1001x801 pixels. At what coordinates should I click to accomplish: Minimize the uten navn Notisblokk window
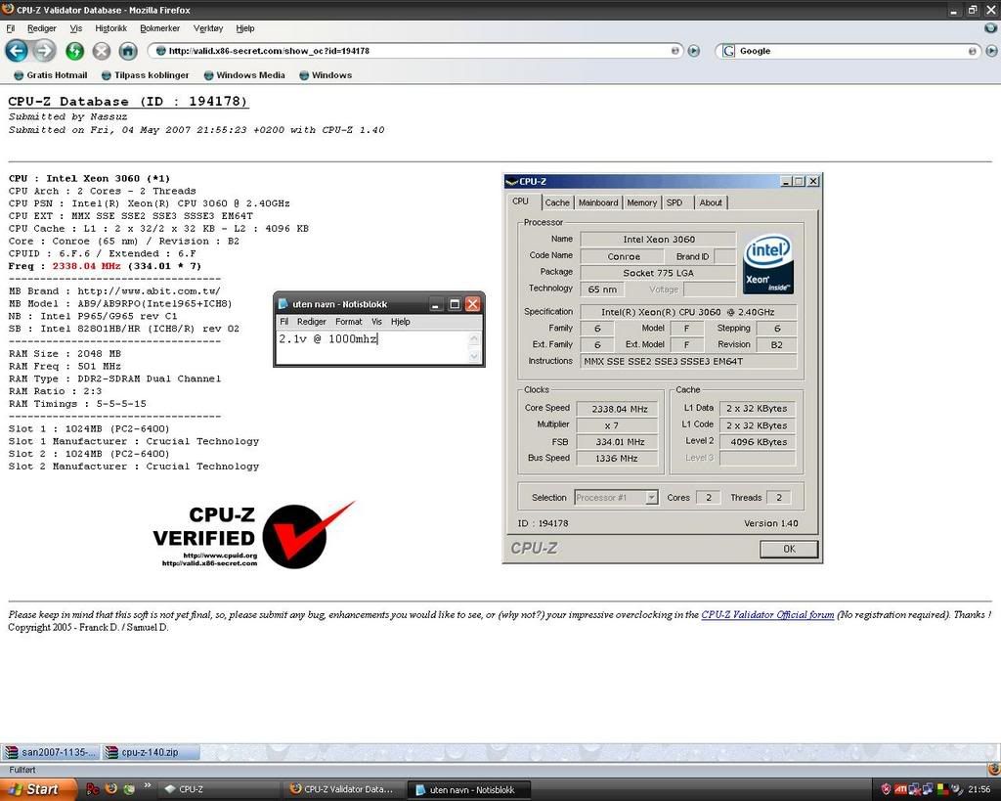tap(436, 304)
